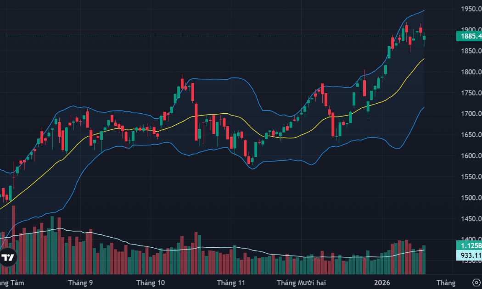Open chart settings hexagon gear icon
This screenshot has height=289, width=482.
476,282
